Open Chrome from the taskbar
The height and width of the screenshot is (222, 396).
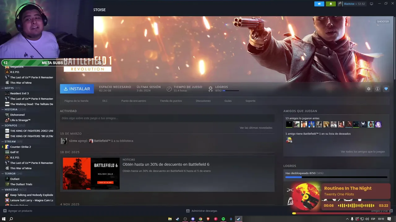(200, 219)
